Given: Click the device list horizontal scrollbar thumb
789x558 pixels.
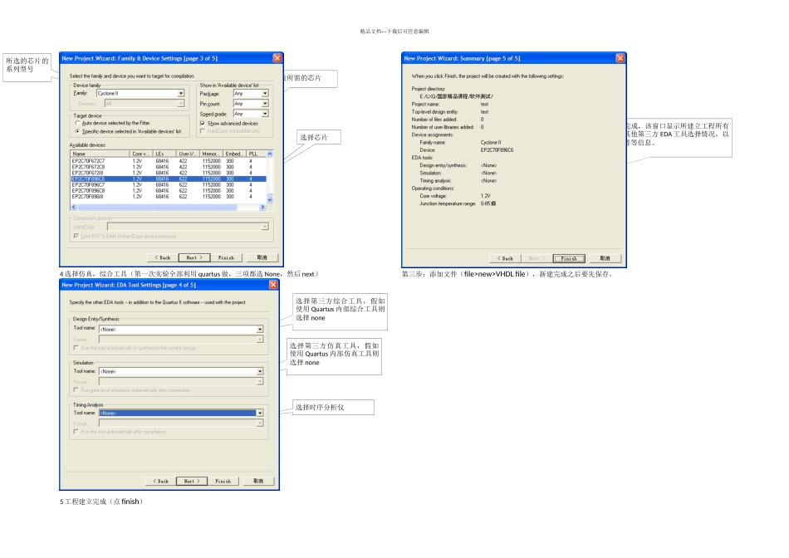Looking at the screenshot, I should pyautogui.click(x=157, y=208).
